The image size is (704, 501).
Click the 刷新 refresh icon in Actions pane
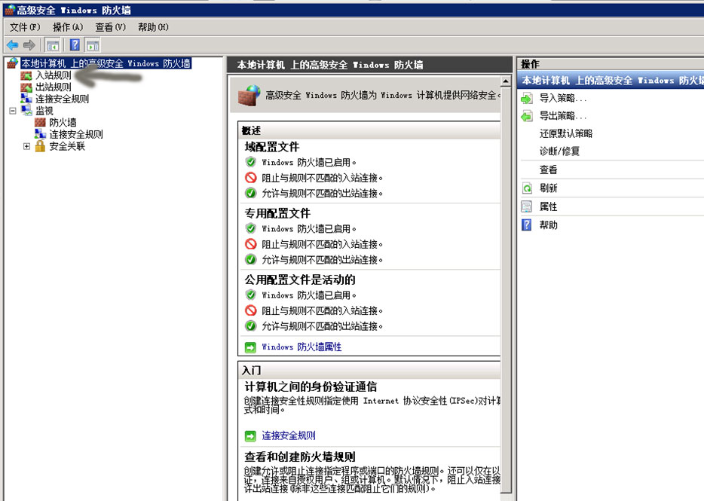pos(526,188)
